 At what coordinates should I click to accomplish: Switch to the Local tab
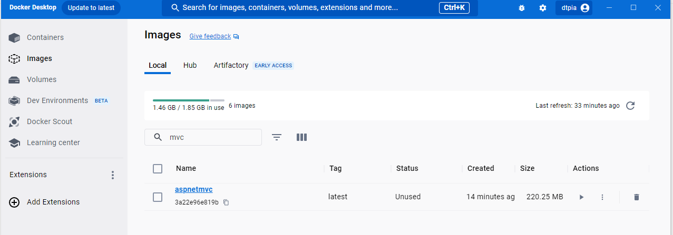[158, 65]
